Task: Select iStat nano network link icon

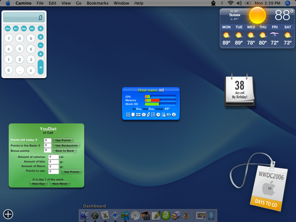Action: (x=149, y=115)
